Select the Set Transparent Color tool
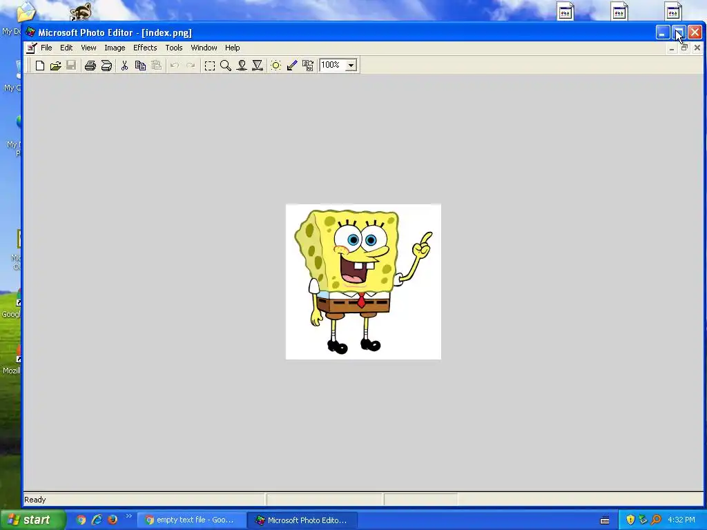 292,66
